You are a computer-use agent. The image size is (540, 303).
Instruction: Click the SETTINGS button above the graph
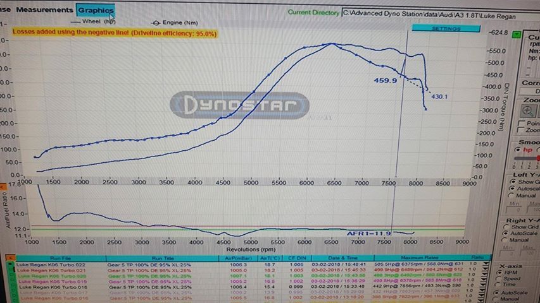click(446, 28)
